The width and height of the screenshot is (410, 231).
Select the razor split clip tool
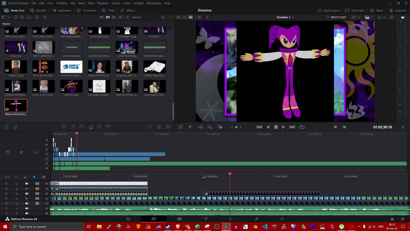point(25,177)
